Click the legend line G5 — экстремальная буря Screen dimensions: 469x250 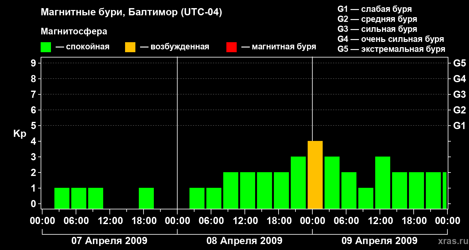click(x=391, y=49)
